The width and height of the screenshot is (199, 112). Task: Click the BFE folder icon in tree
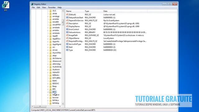50,89
